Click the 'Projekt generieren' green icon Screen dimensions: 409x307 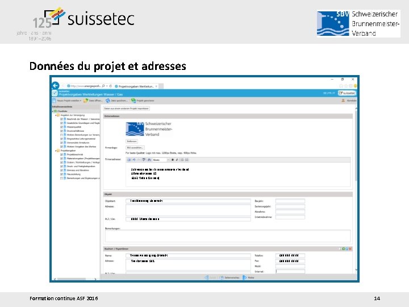pyautogui.click(x=133, y=101)
